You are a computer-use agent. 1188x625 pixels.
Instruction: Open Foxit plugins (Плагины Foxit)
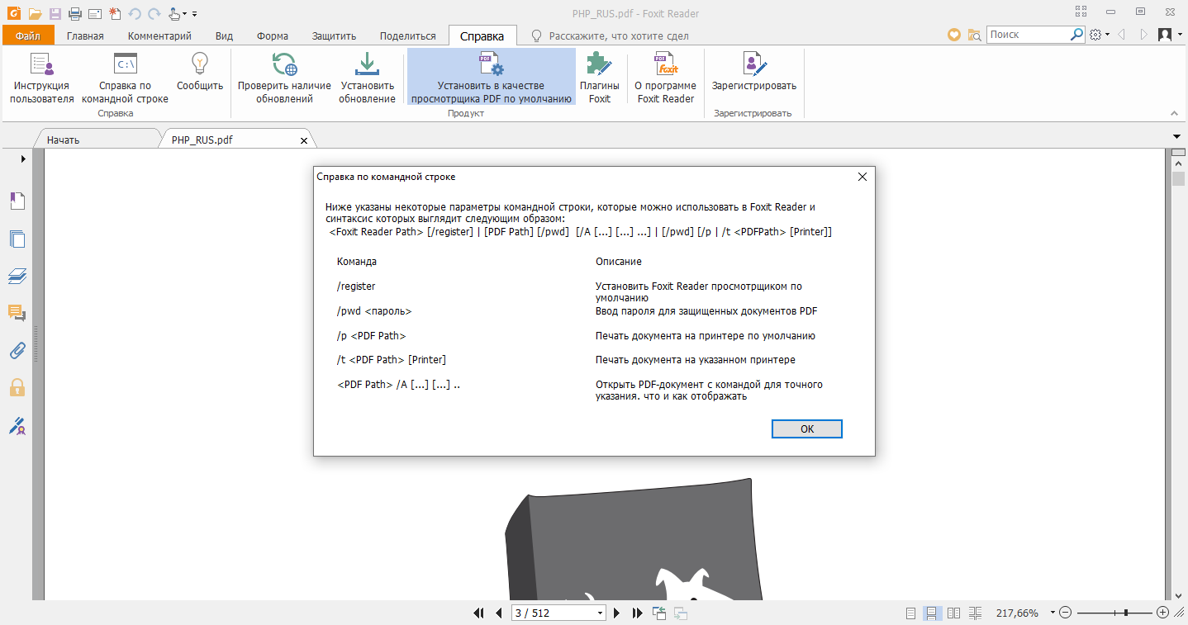point(600,78)
